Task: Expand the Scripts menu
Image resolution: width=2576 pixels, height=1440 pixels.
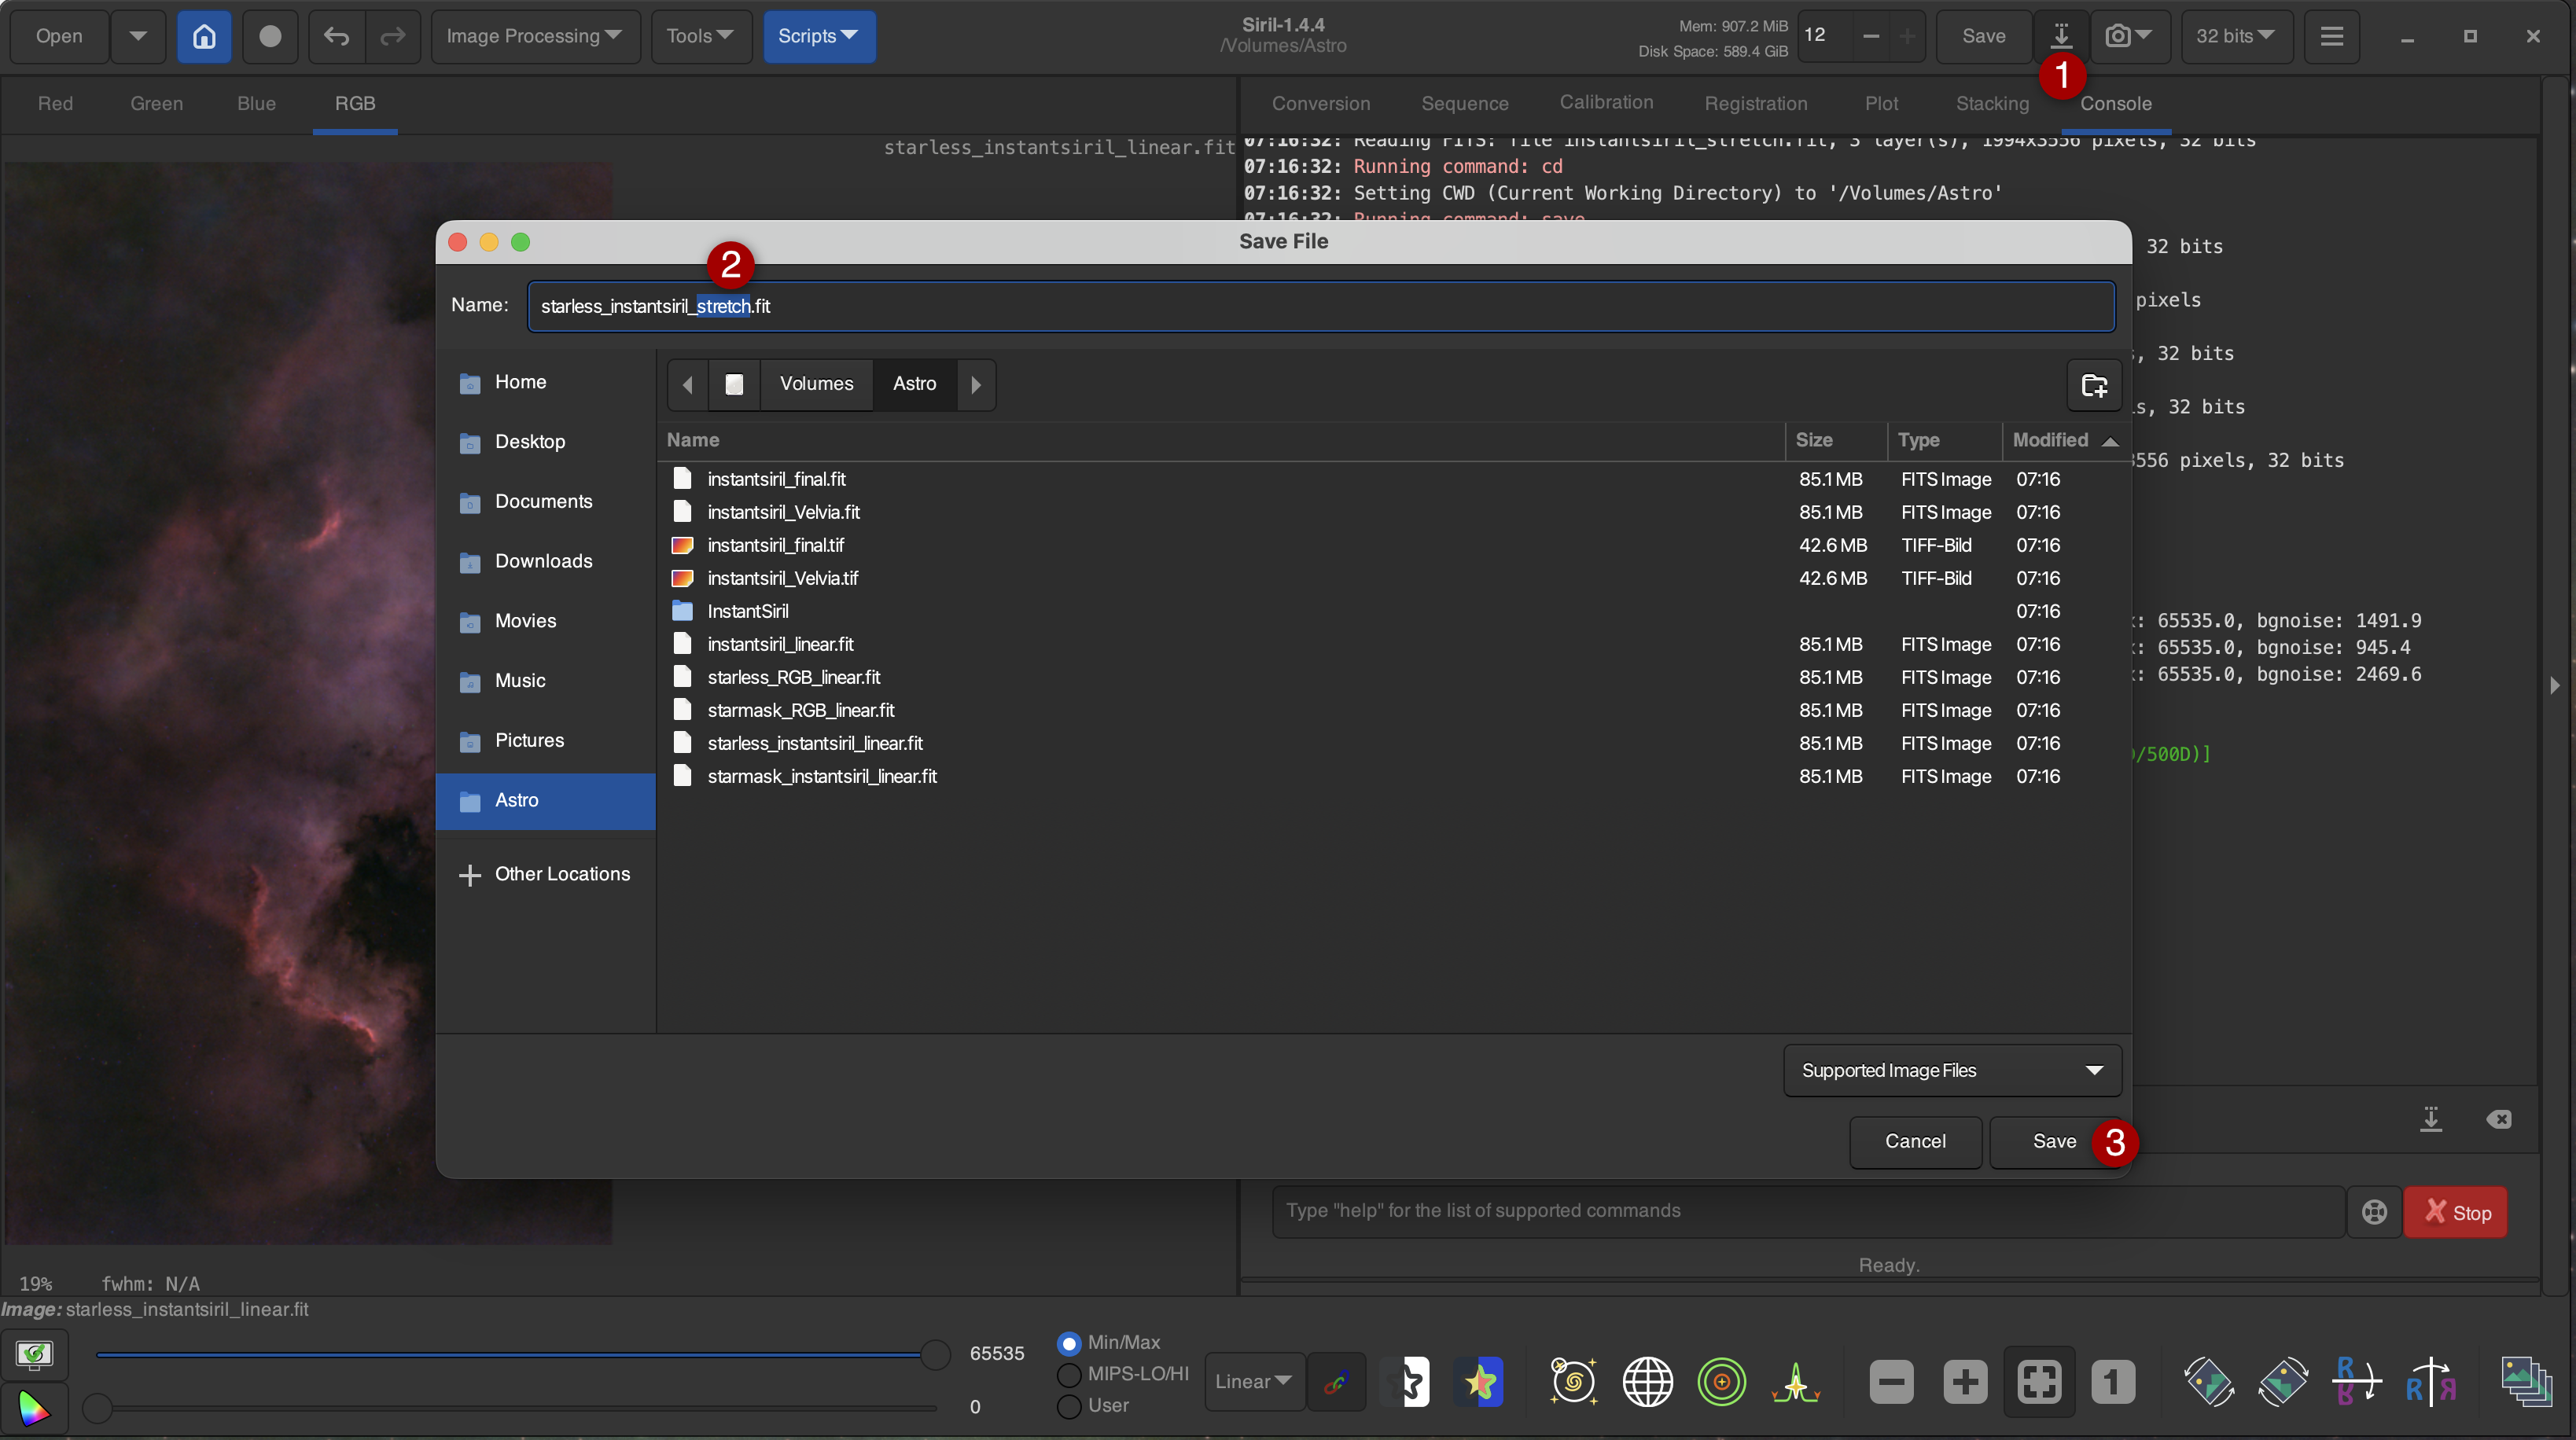Action: (x=819, y=37)
